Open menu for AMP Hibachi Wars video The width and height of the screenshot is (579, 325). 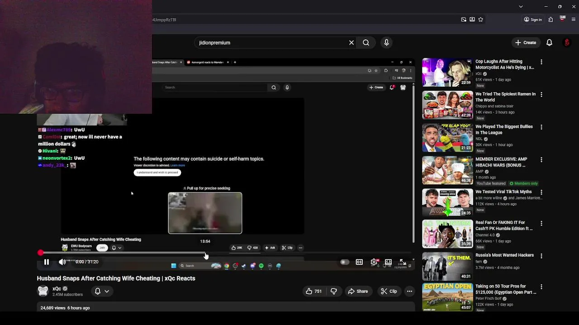(x=541, y=159)
